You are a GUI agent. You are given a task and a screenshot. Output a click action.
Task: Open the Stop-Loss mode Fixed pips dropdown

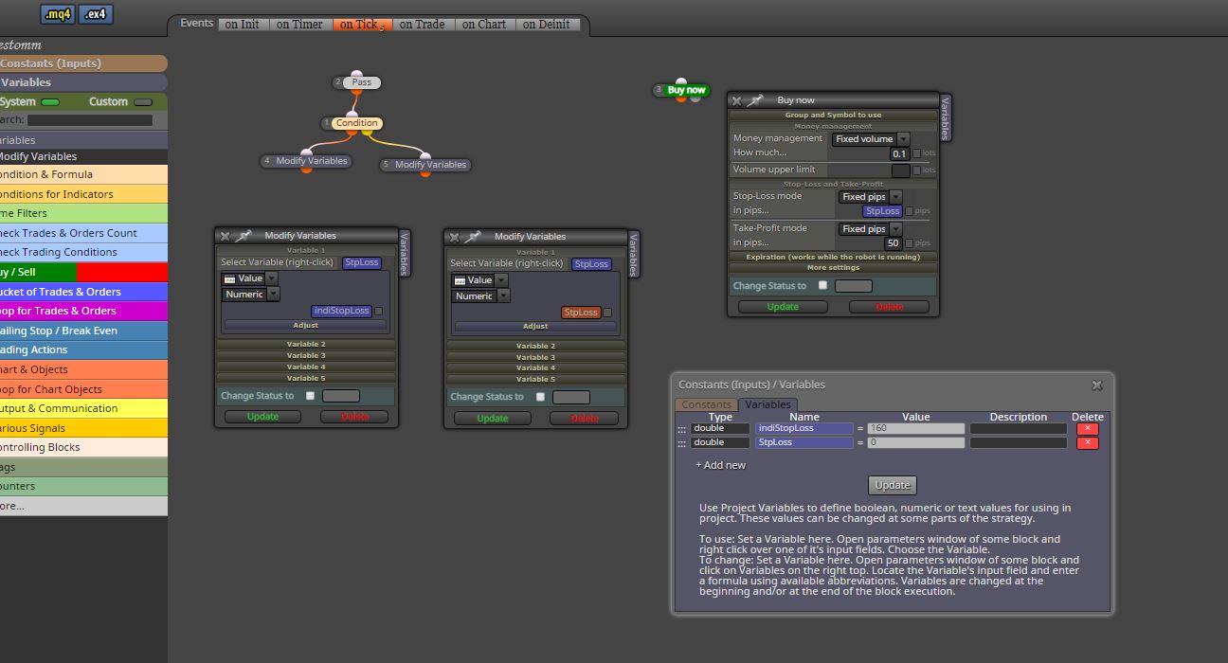click(870, 197)
